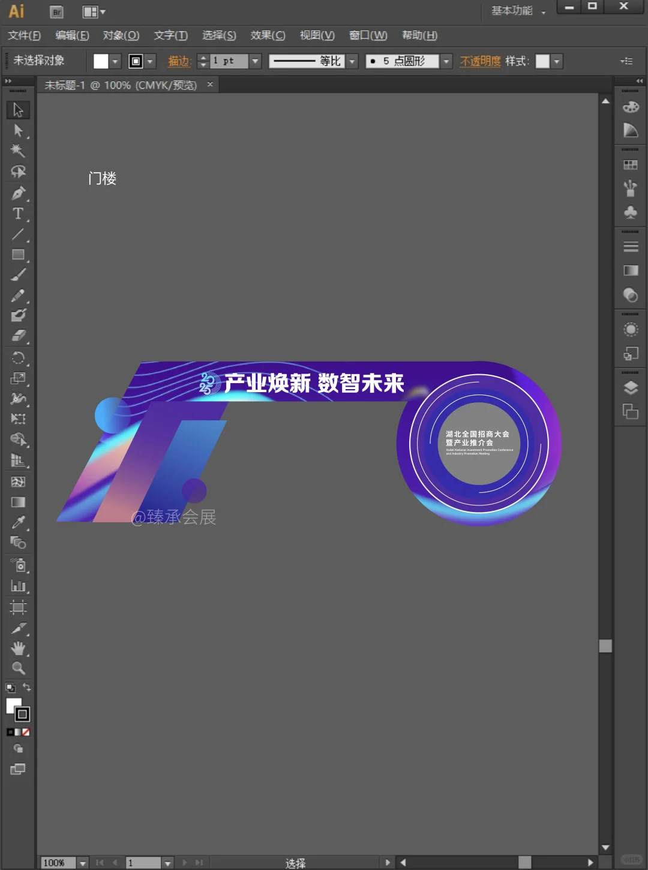The width and height of the screenshot is (648, 870).
Task: Open the Color panel icon
Action: (631, 107)
